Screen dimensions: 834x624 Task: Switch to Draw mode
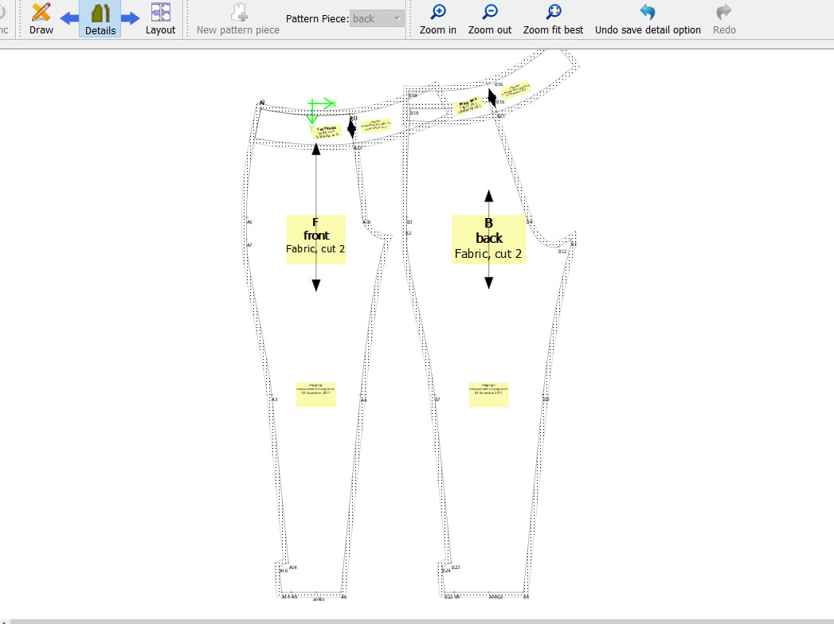pyautogui.click(x=41, y=18)
